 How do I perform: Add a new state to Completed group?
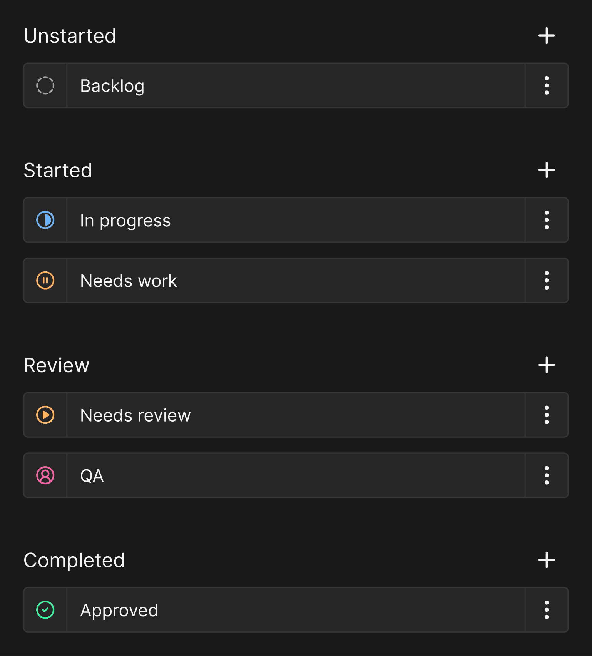(547, 560)
